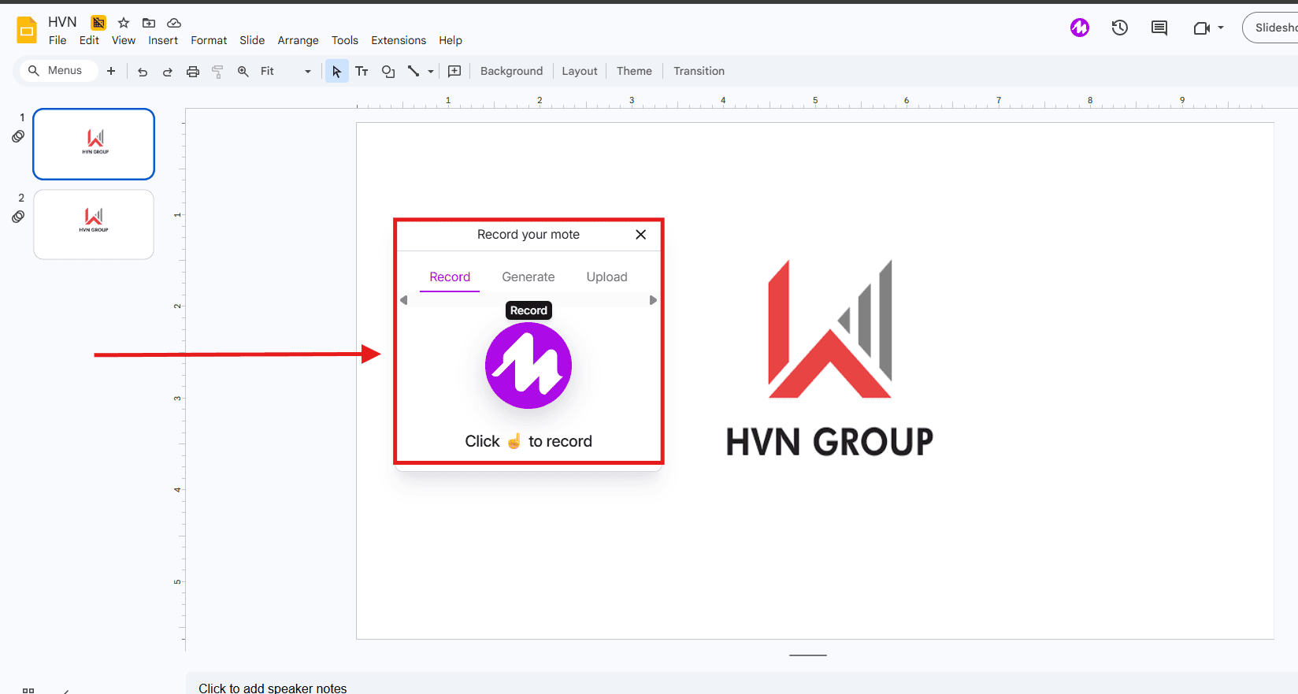Viewport: 1298px width, 694px height.
Task: Open the Arrange menu
Action: coord(298,40)
